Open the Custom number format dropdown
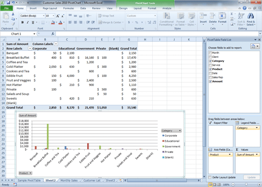 click(x=155, y=16)
